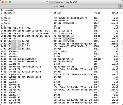Select the -bash tab
Viewport: 123px width, 105px height.
tap(59, 7)
